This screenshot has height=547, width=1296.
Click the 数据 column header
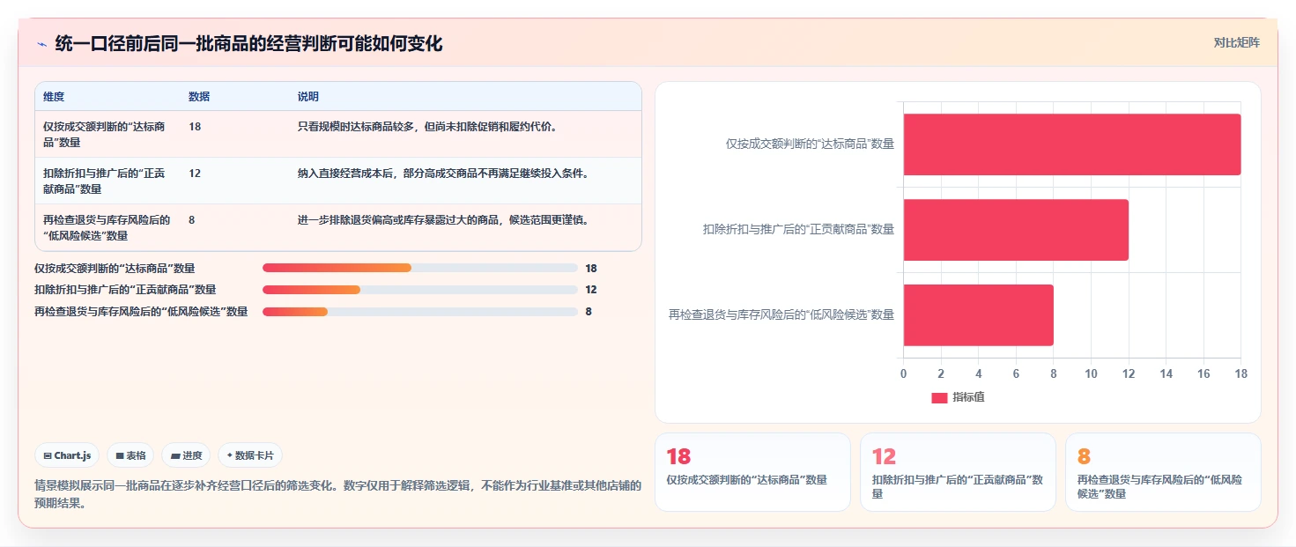click(199, 96)
